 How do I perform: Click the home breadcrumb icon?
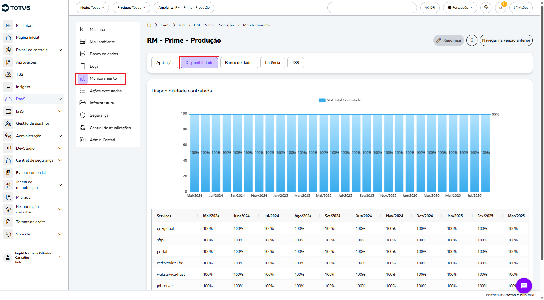[149, 25]
